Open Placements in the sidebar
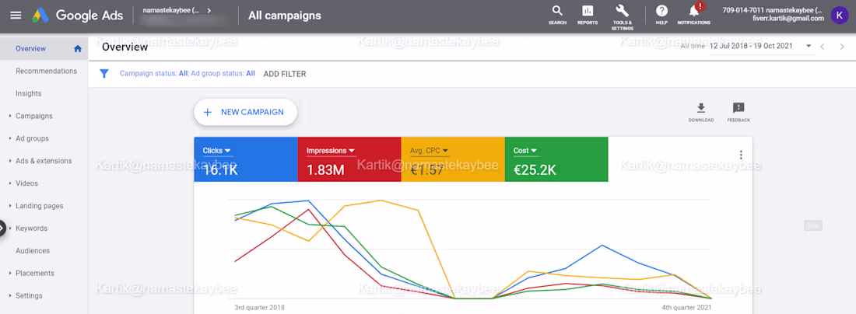Screen dimensions: 856x314 pos(35,273)
